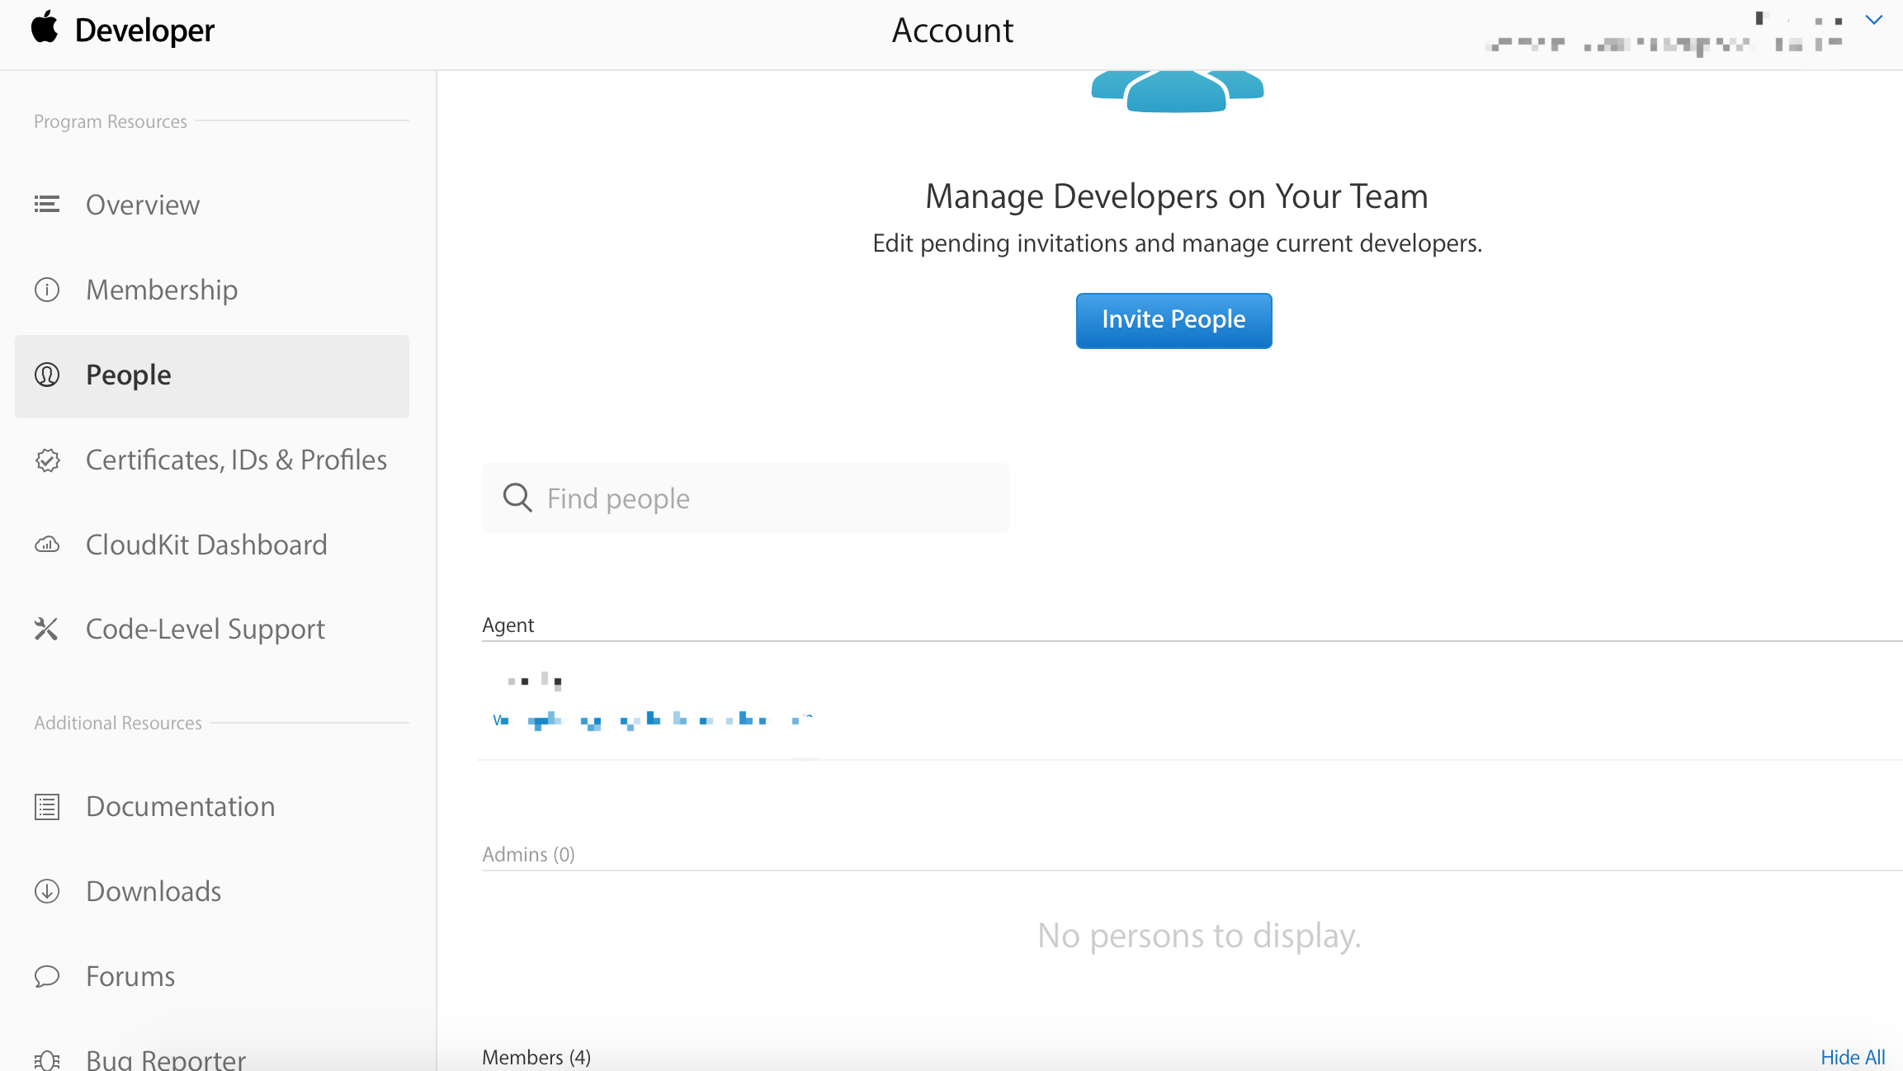Expand the account dropdown chevron

[x=1873, y=20]
